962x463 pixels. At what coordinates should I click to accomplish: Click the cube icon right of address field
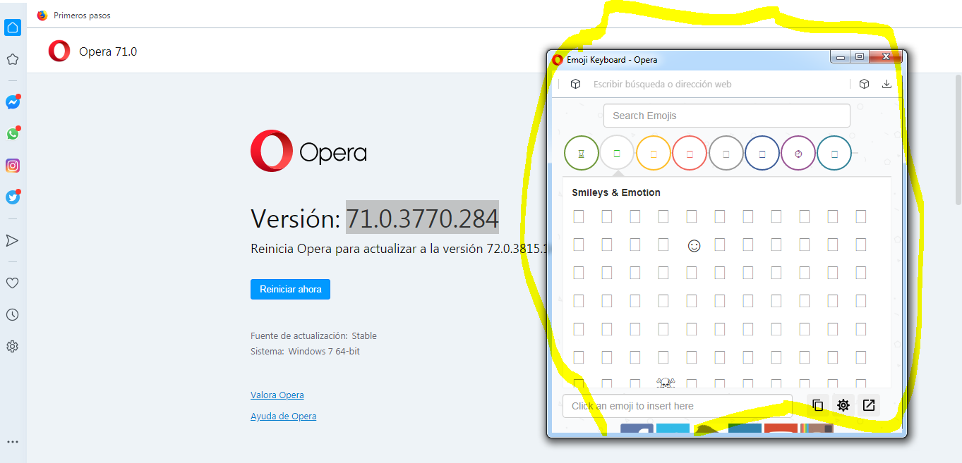tap(865, 84)
